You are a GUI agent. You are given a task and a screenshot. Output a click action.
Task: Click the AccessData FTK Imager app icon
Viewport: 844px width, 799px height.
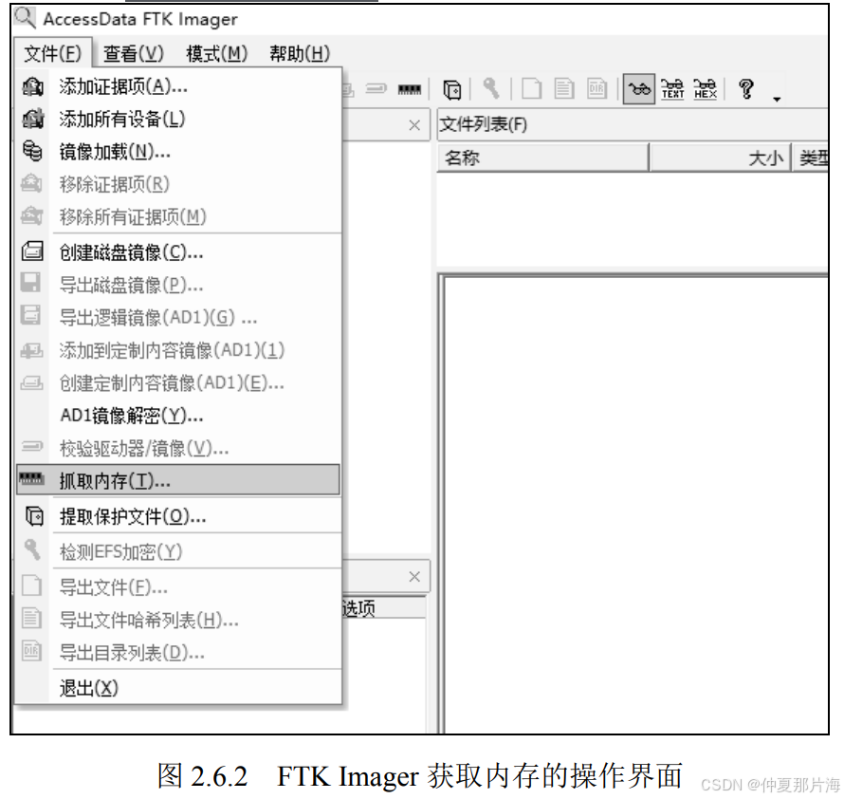[26, 18]
